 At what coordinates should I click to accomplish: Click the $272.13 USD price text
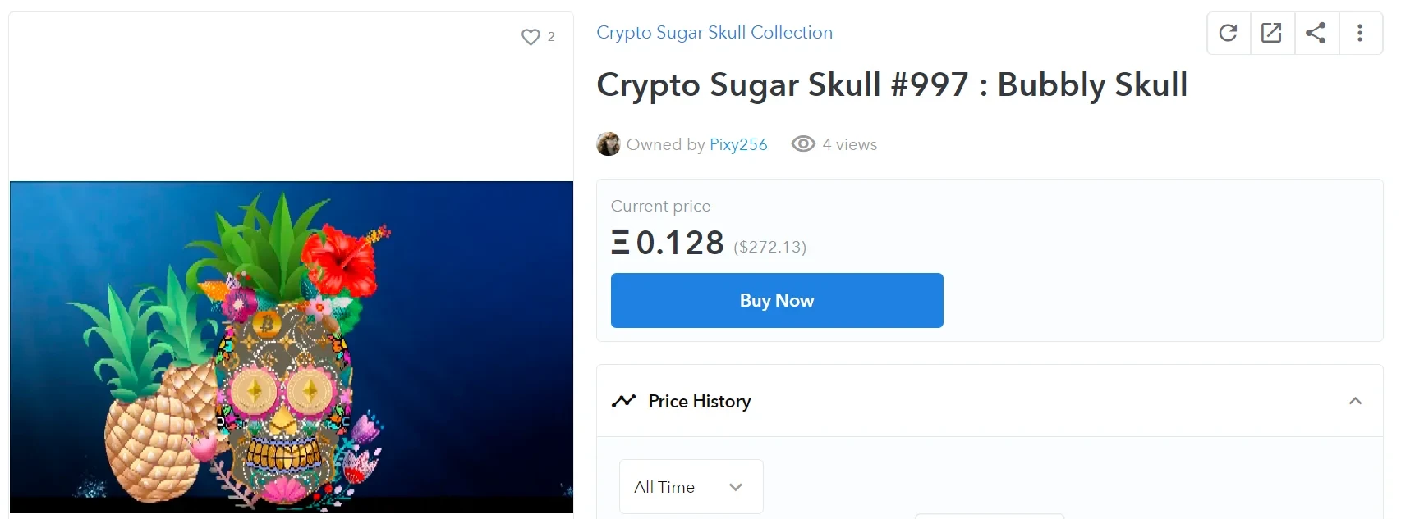tap(769, 247)
